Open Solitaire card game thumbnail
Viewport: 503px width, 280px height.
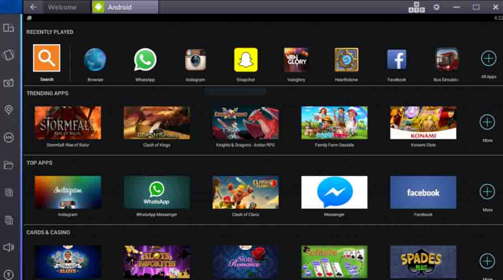coord(334,262)
